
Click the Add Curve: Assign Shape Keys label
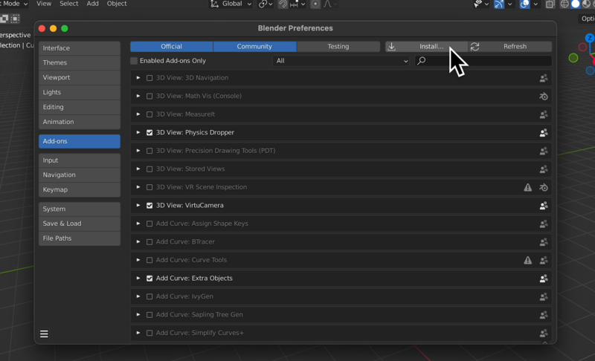(202, 224)
